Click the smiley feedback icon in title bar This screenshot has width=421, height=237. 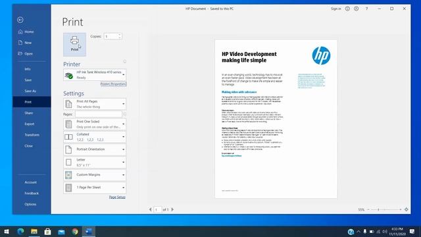point(347,9)
